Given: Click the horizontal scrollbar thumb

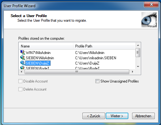Looking at the screenshot, I should 77,72.
